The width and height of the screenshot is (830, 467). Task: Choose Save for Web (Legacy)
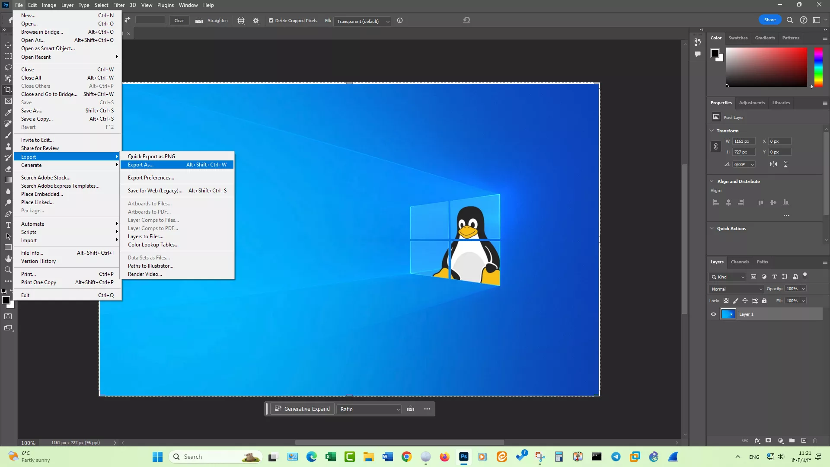(177, 191)
